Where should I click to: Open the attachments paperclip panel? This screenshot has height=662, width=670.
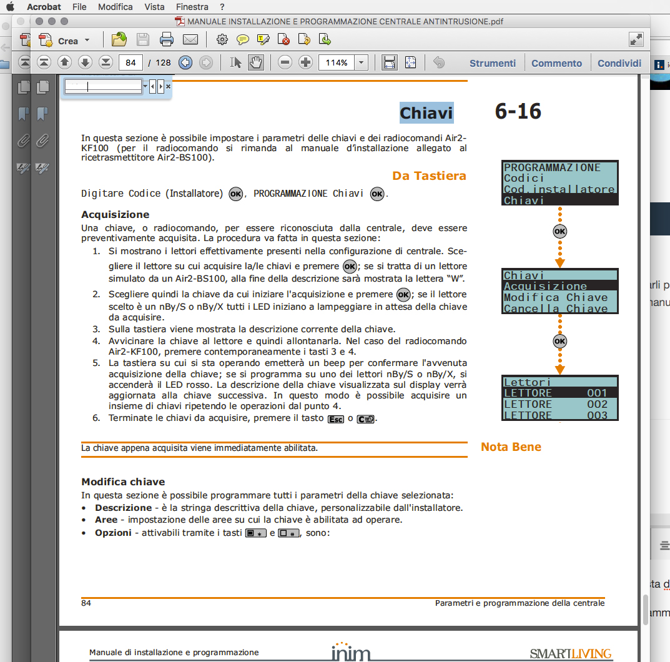[x=42, y=141]
